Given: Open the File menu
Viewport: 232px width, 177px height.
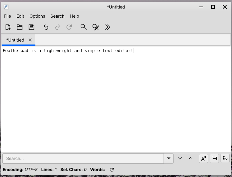Looking at the screenshot, I should coord(8,16).
